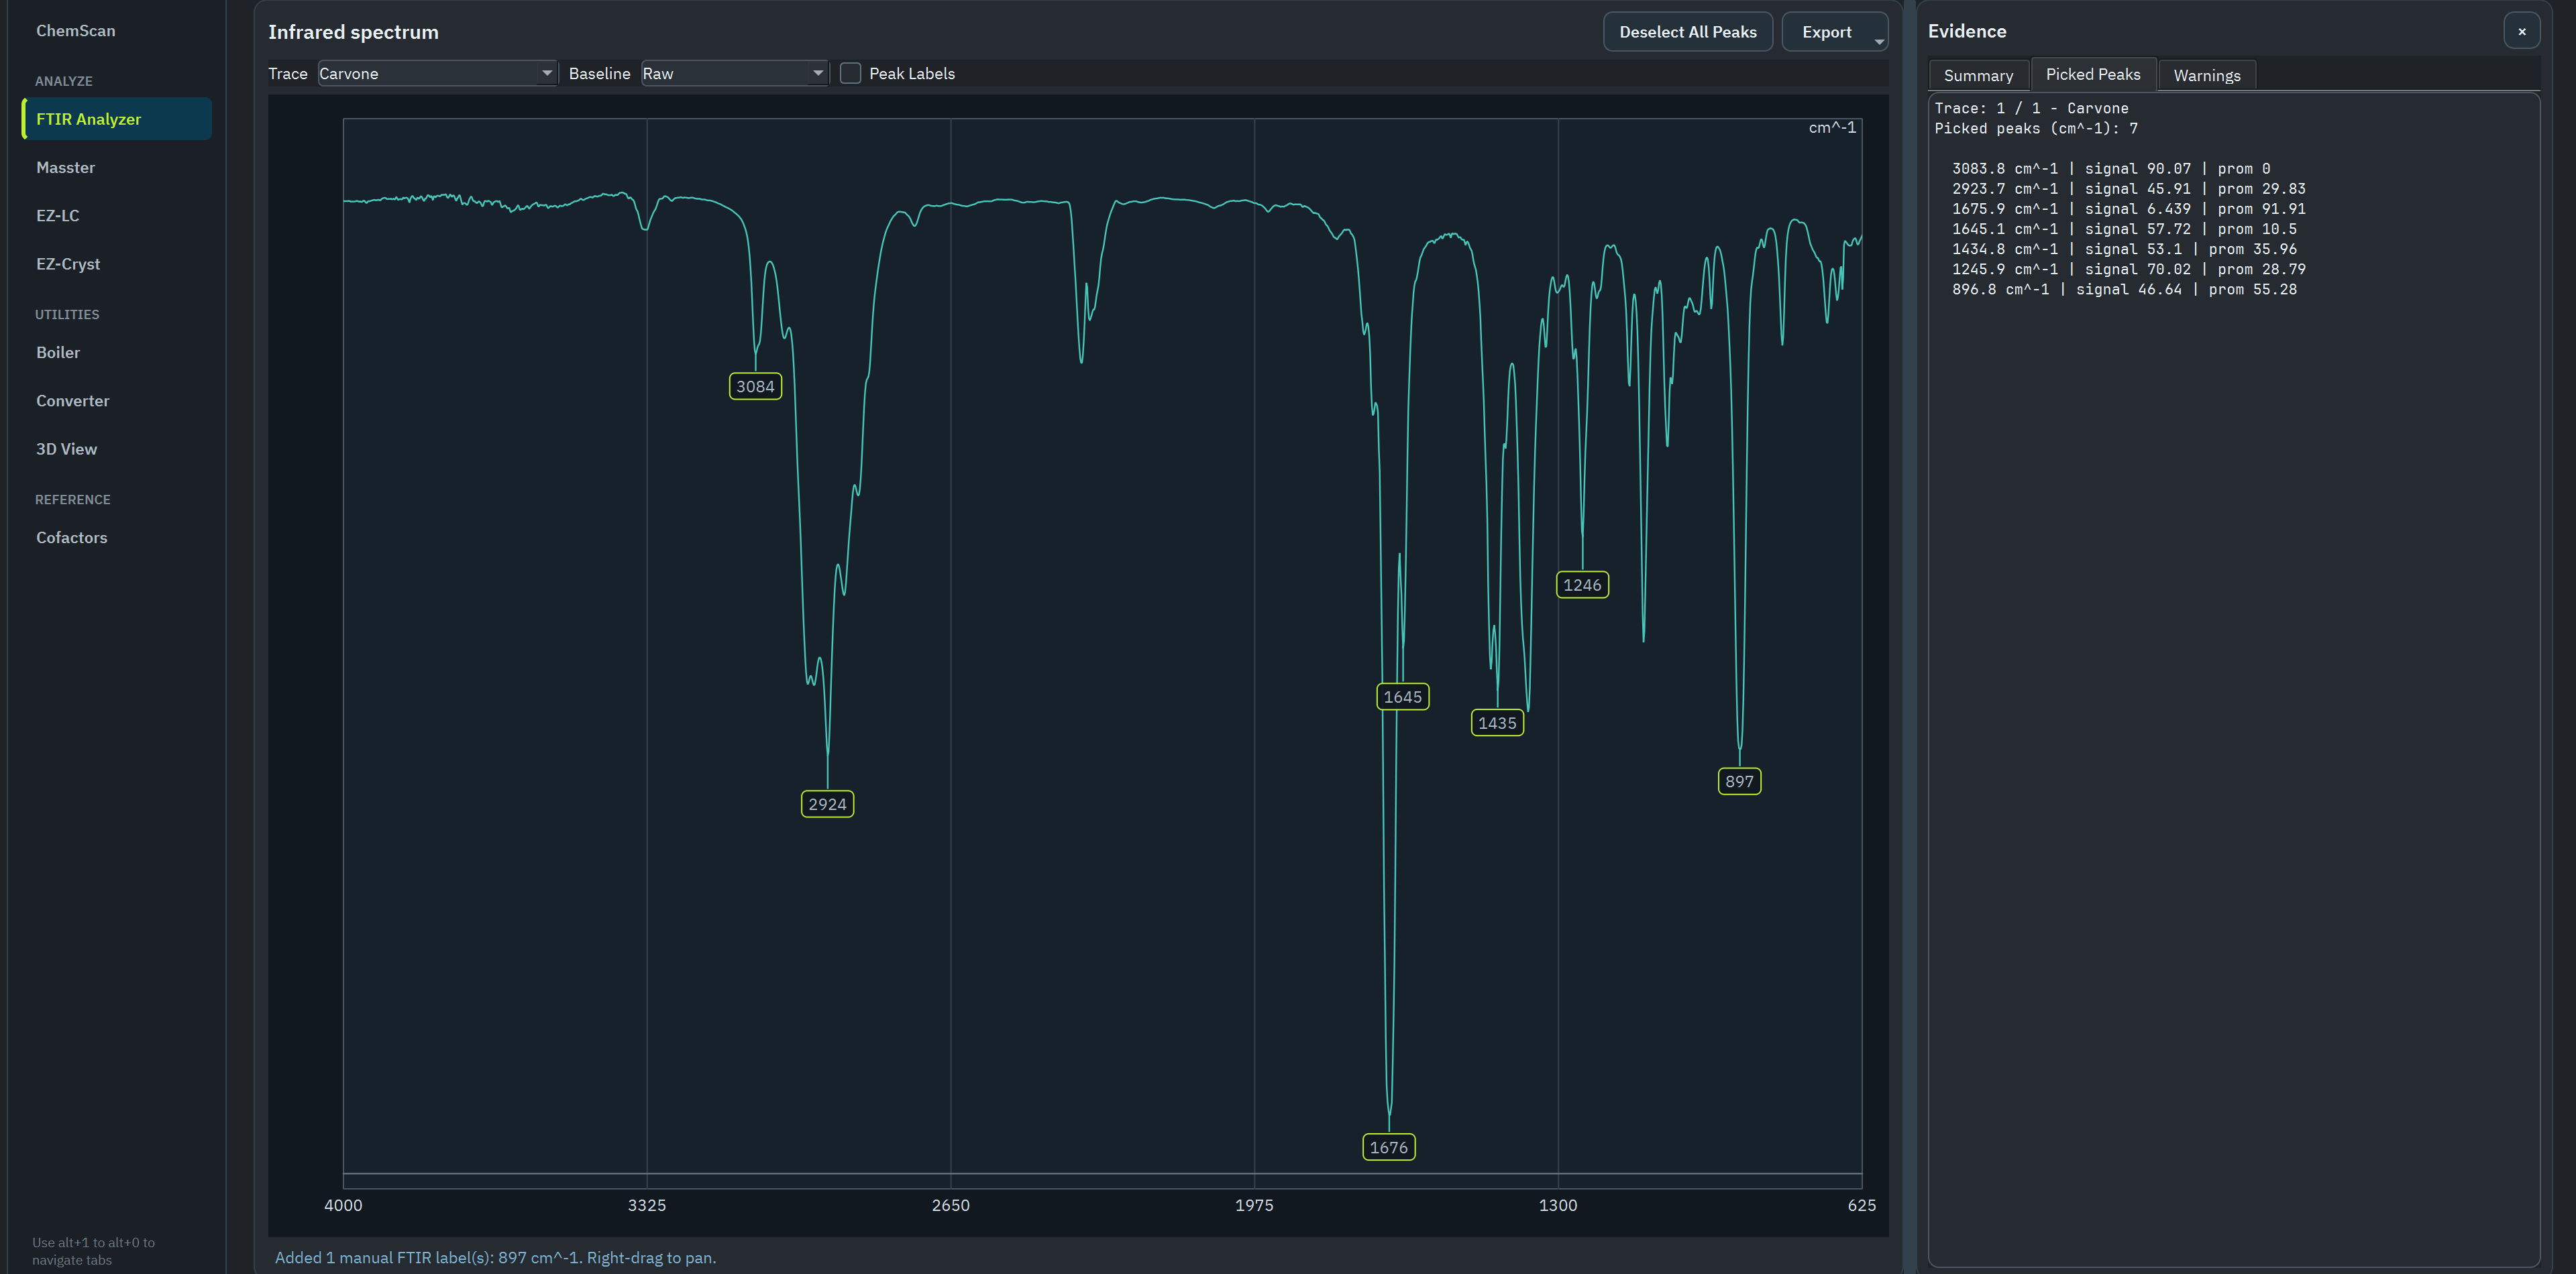
Task: Click the 1246 peak label
Action: point(1582,585)
